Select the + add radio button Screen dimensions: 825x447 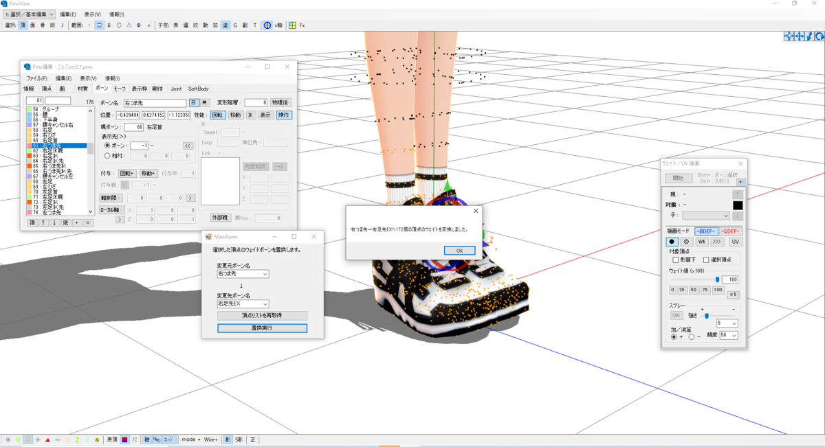coord(673,336)
